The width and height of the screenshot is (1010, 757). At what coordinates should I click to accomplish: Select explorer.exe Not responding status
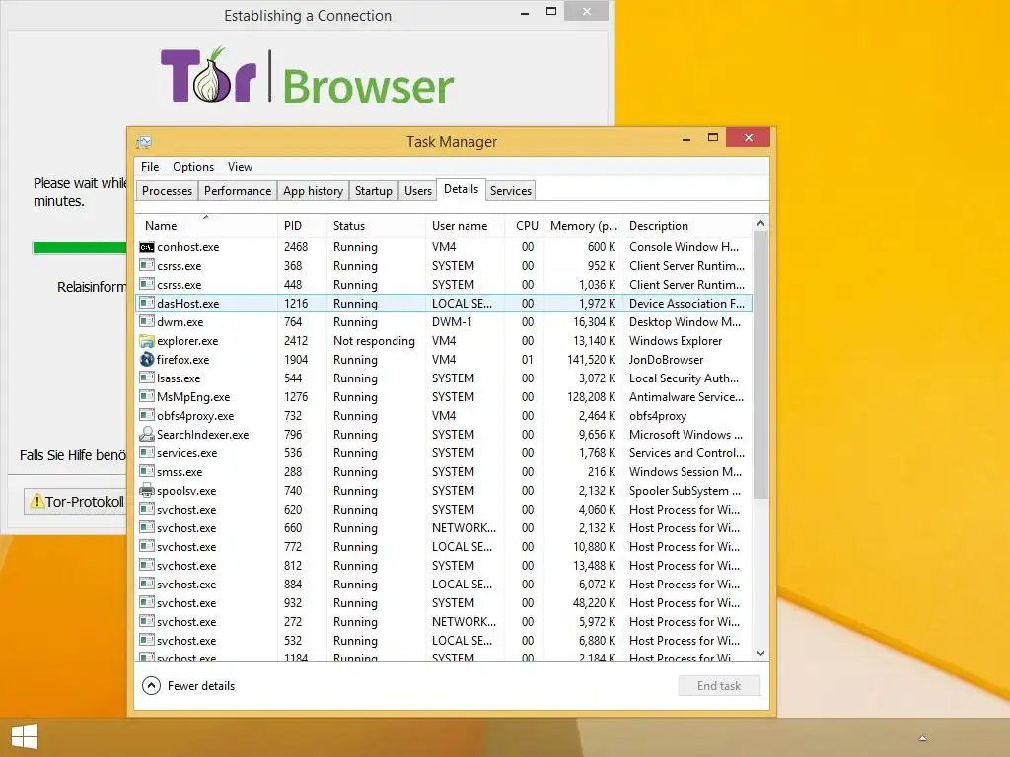(374, 340)
